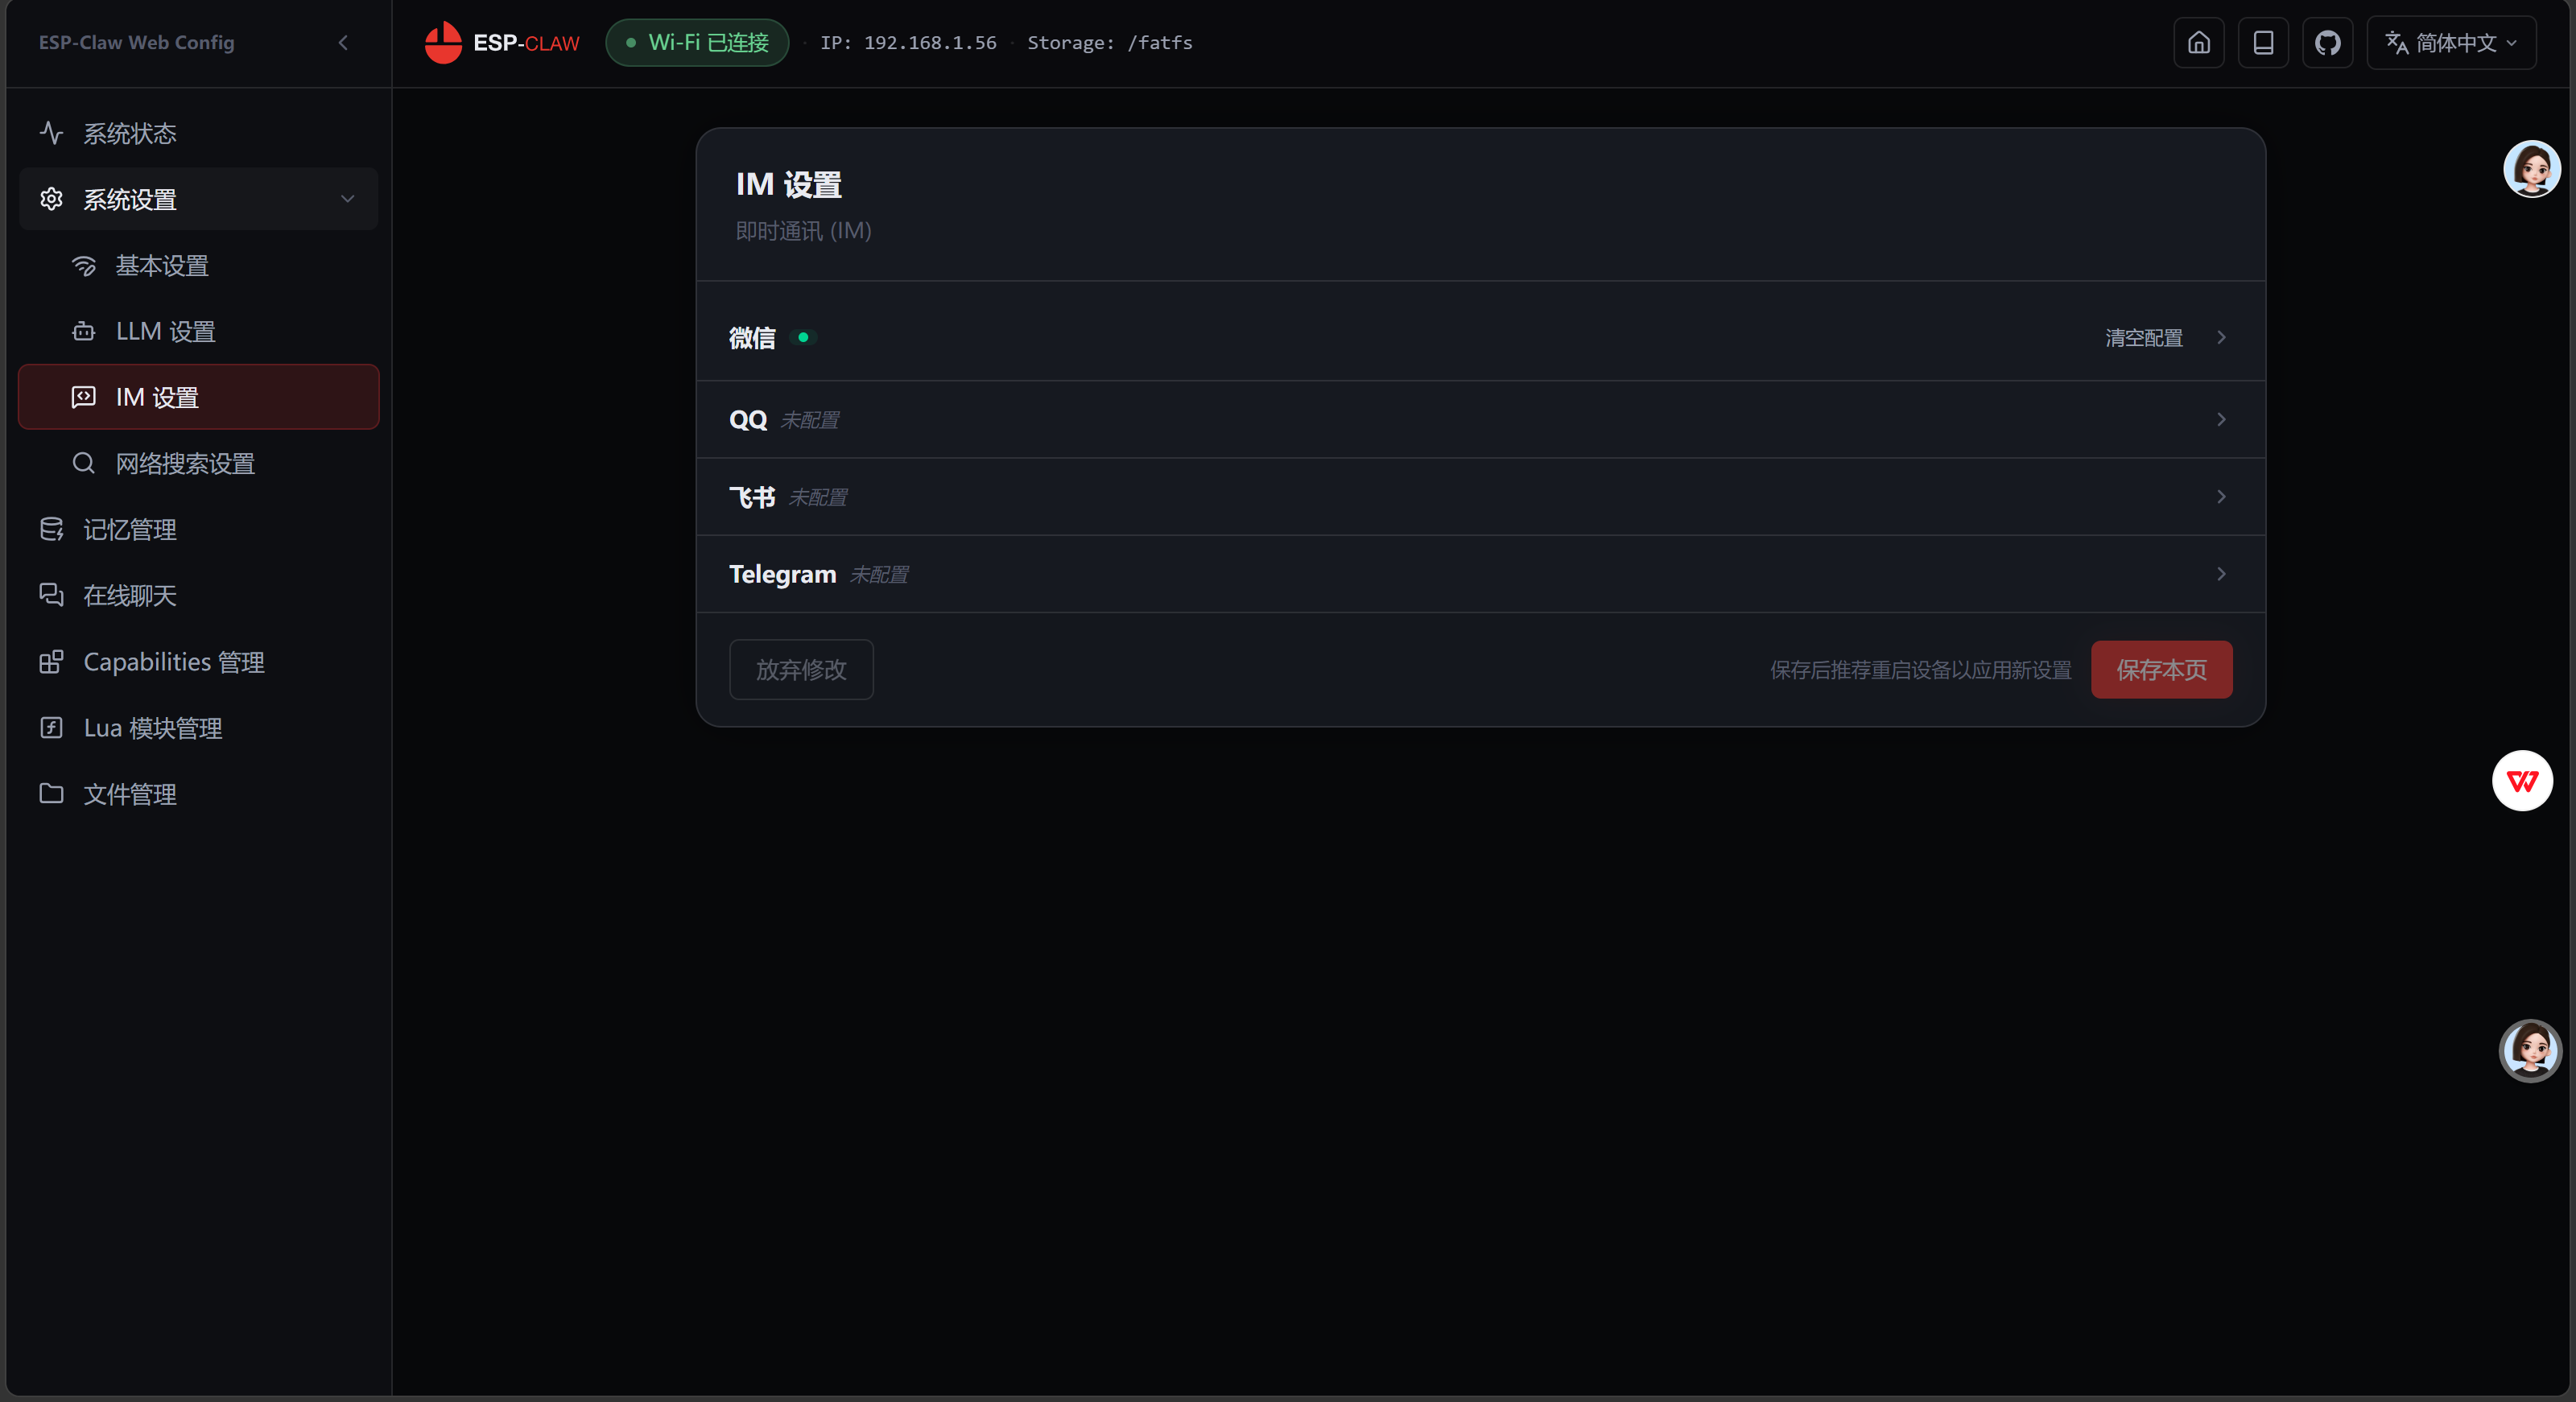Screen dimensions: 2576x1402
Task: Collapse the 系统设置 section chevron
Action: 348,199
